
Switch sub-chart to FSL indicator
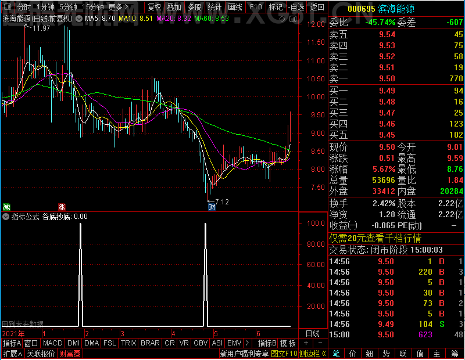coord(110,343)
